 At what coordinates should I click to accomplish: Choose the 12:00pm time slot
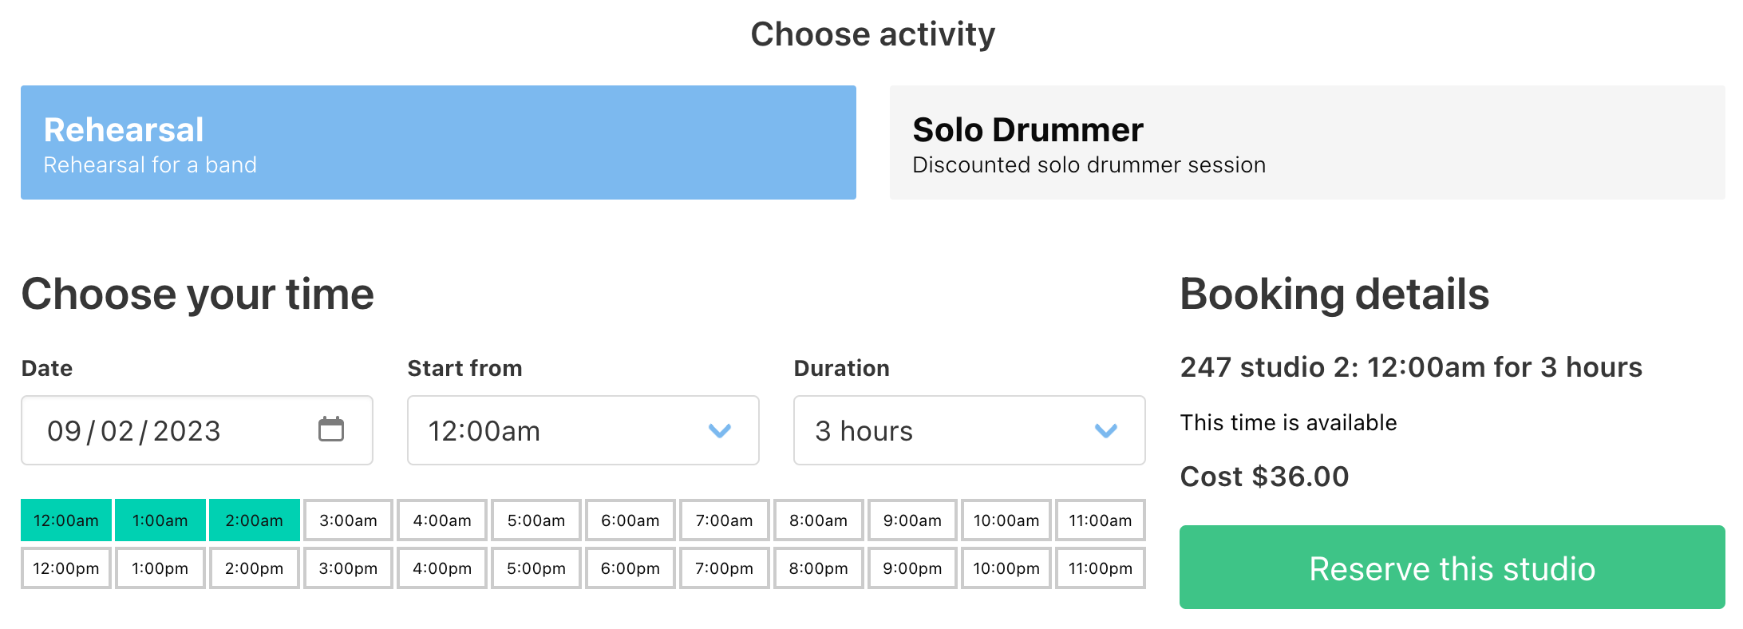click(x=66, y=568)
